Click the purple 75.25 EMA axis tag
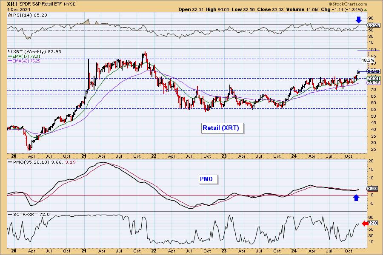Image resolution: width=383 pixels, height=255 pixels. click(x=374, y=83)
